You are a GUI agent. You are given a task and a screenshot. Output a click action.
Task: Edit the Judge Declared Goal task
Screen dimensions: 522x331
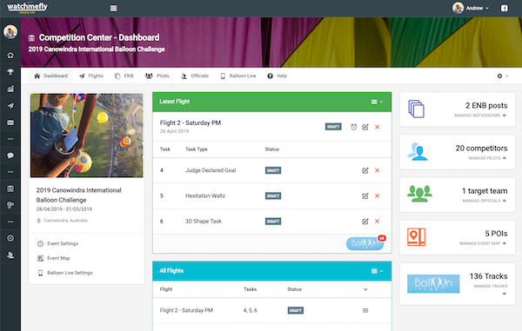click(365, 170)
